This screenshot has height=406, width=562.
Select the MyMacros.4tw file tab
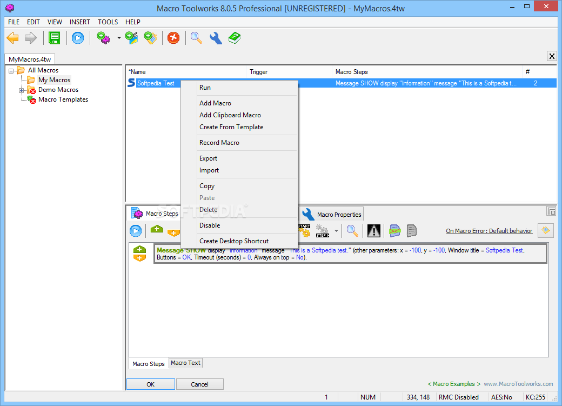click(x=30, y=59)
